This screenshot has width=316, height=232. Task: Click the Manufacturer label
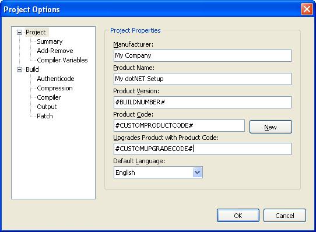(x=133, y=44)
